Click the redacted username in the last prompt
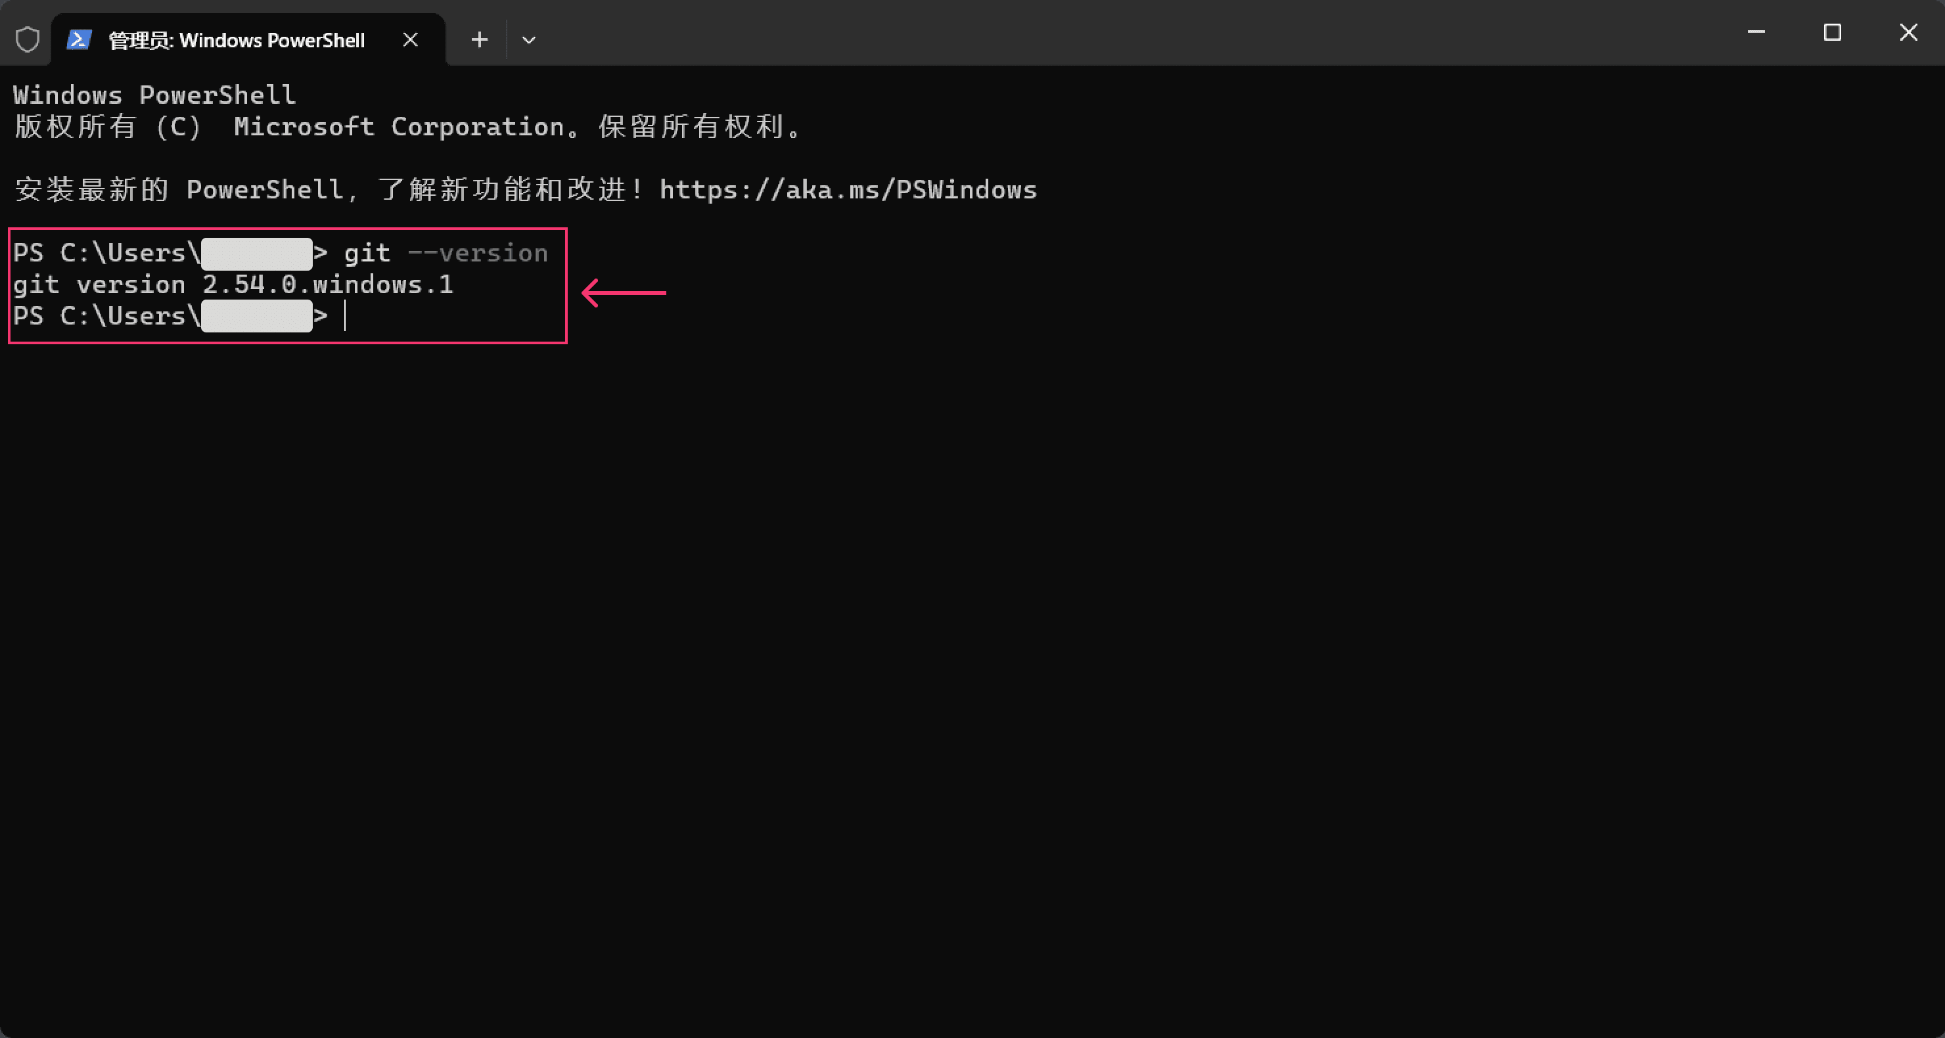 pos(257,315)
